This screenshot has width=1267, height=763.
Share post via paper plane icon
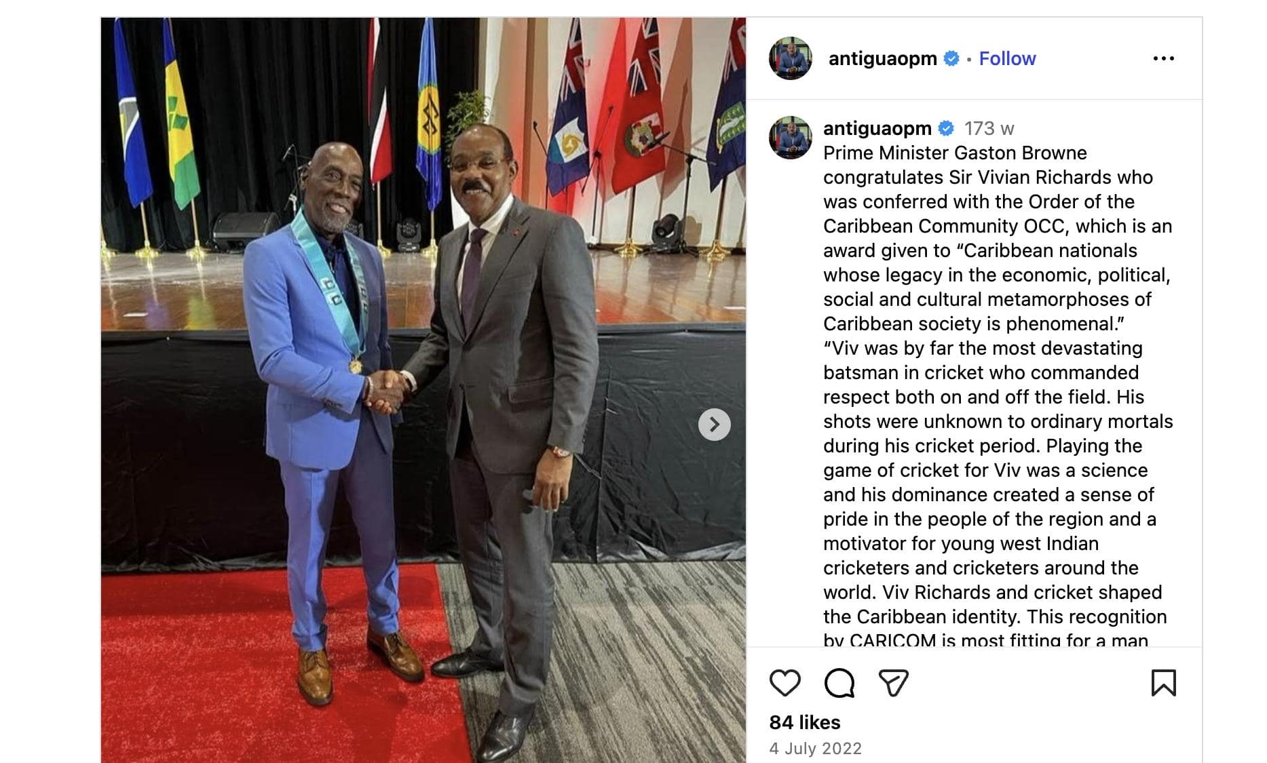point(893,682)
